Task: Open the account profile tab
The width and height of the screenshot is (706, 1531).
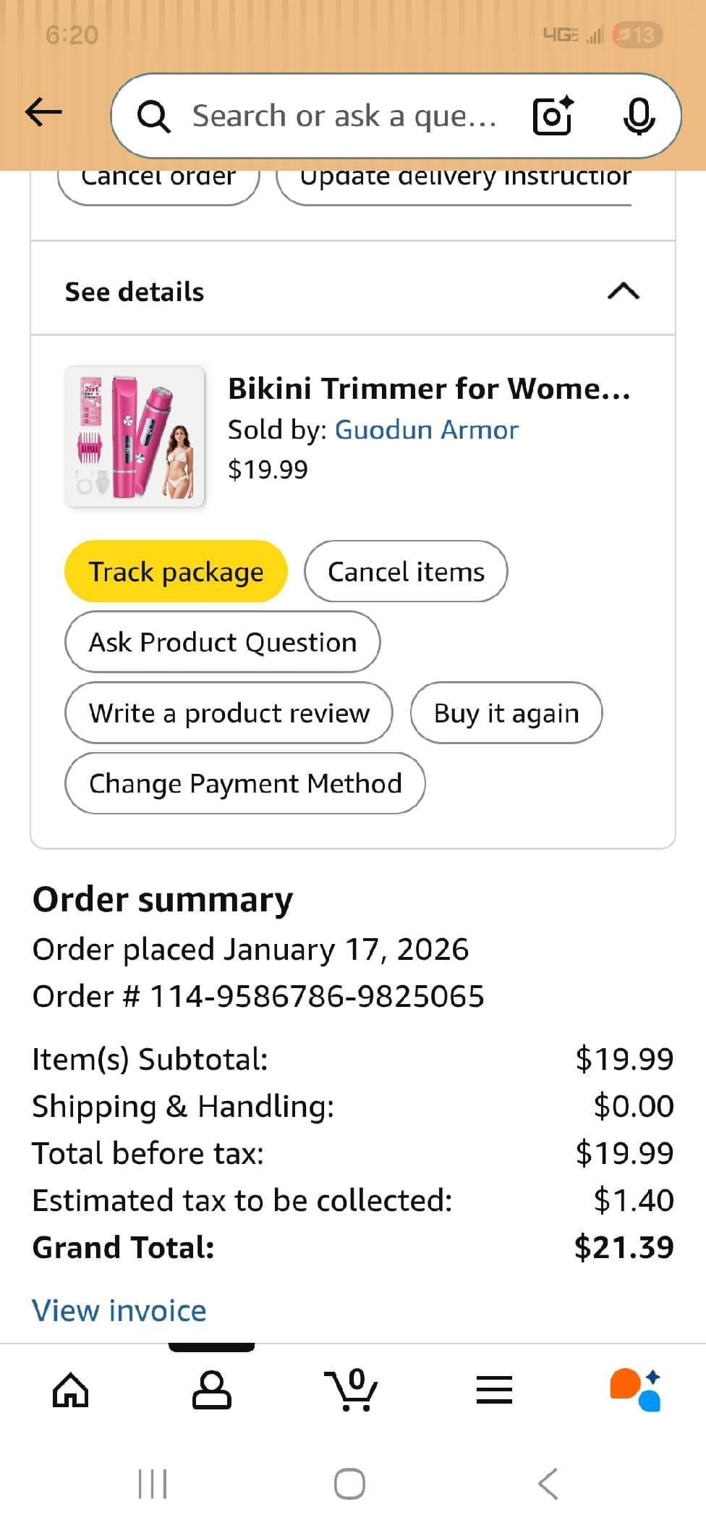Action: tap(211, 1390)
